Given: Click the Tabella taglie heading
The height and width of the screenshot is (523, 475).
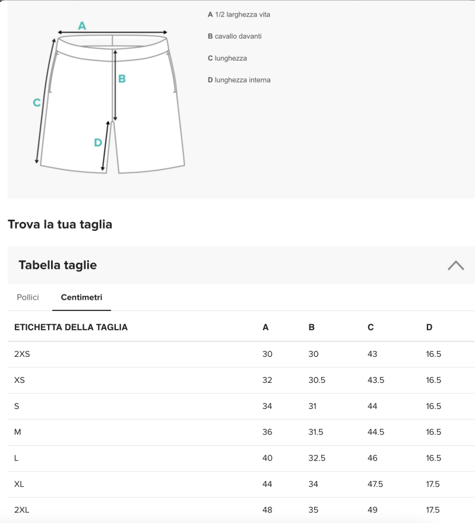Looking at the screenshot, I should [58, 265].
